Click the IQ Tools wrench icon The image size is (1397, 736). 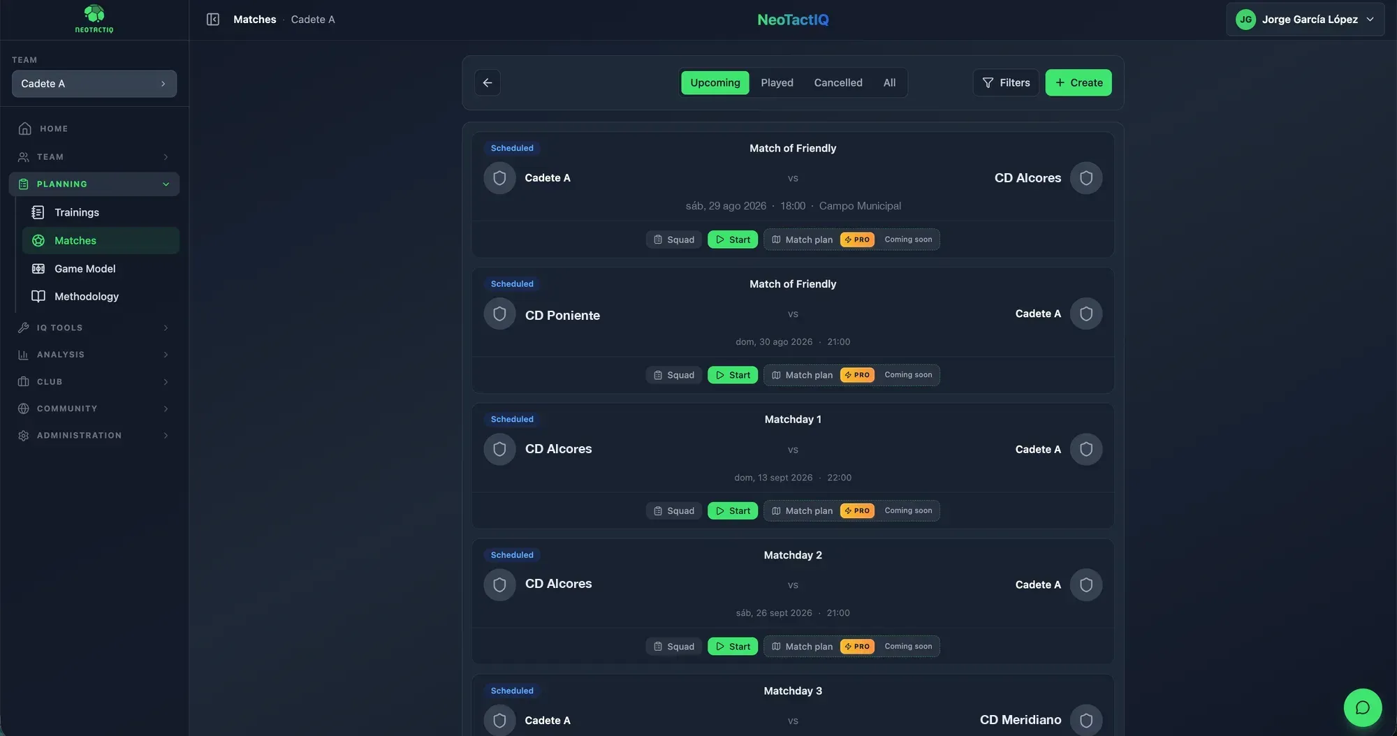[24, 327]
